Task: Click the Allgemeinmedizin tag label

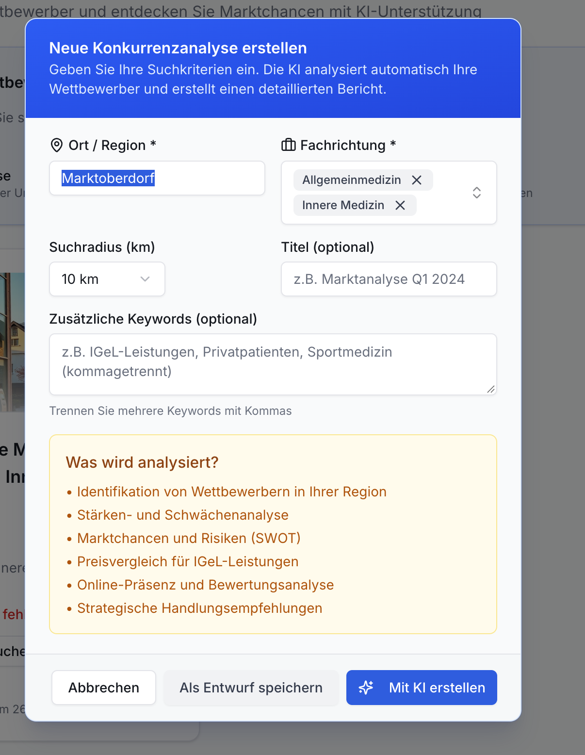Action: pyautogui.click(x=352, y=180)
